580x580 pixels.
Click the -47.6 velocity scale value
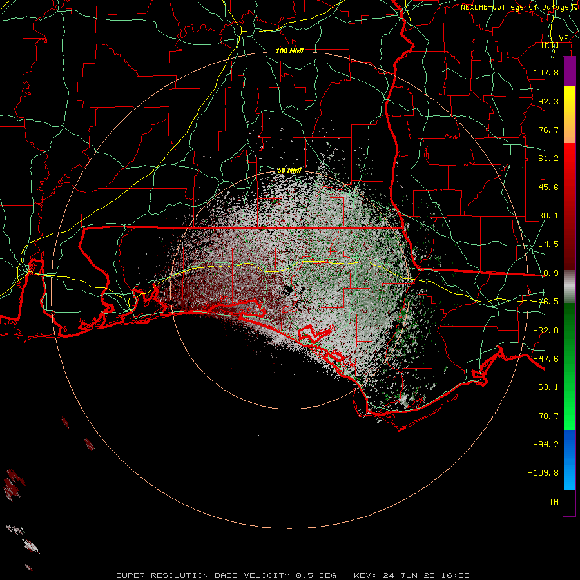[546, 359]
